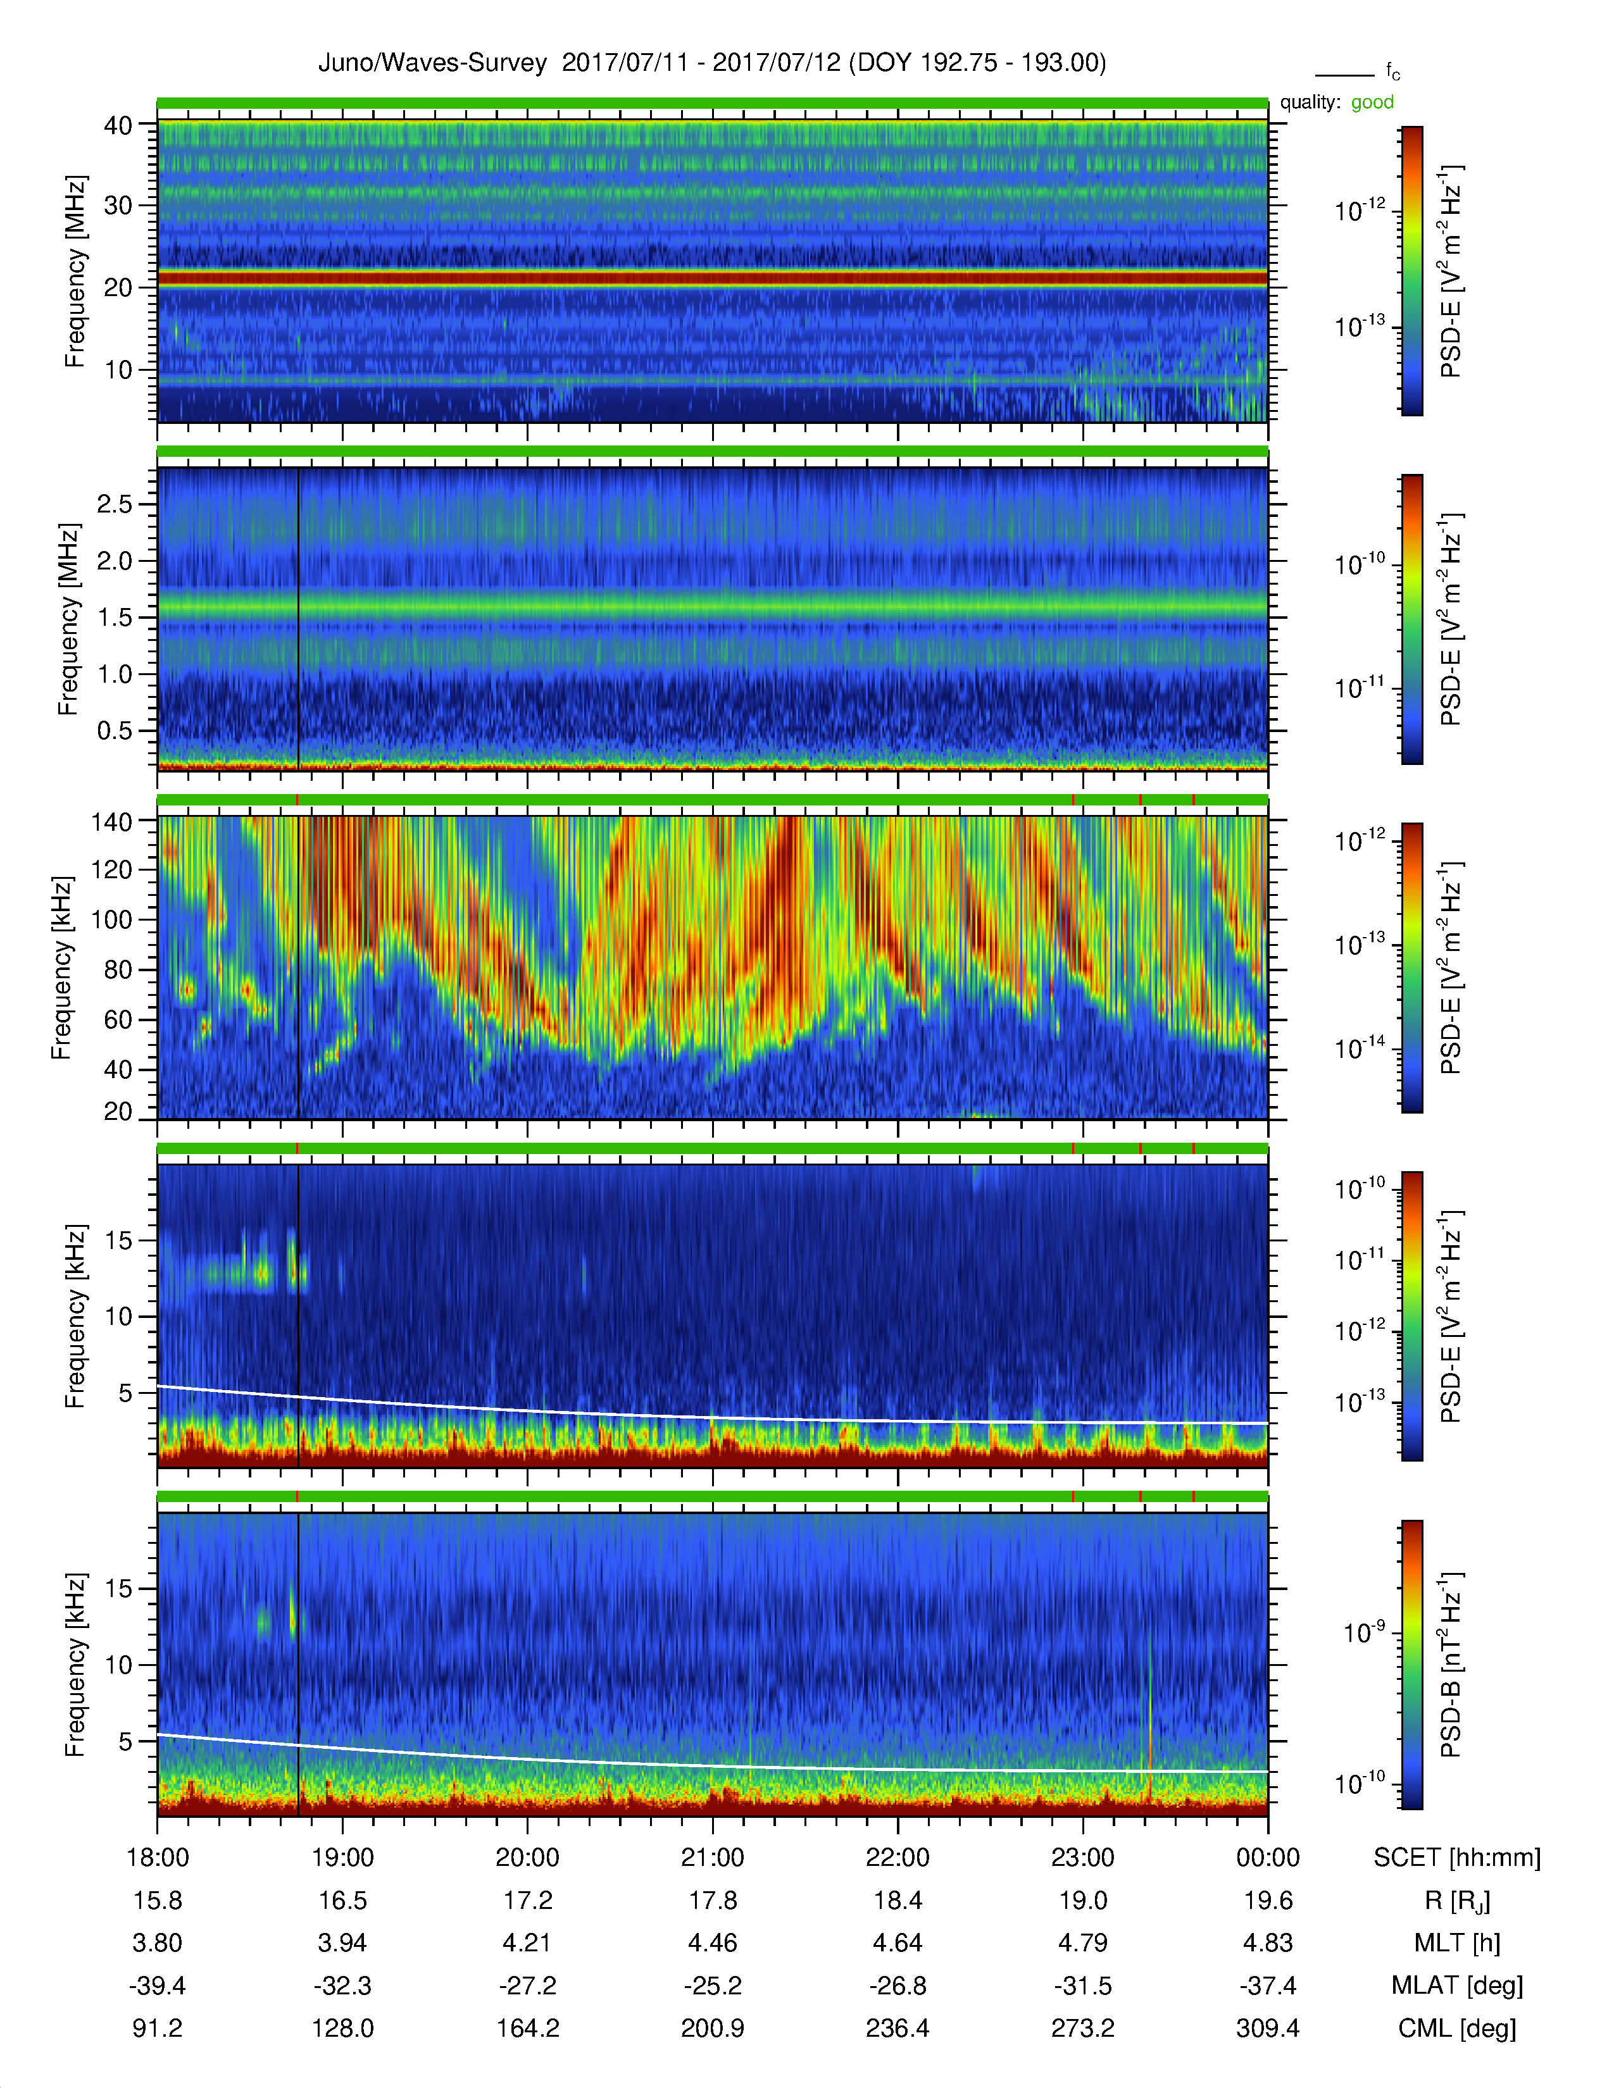Select the green 1.5 MHz band in the second panel

(x=712, y=606)
